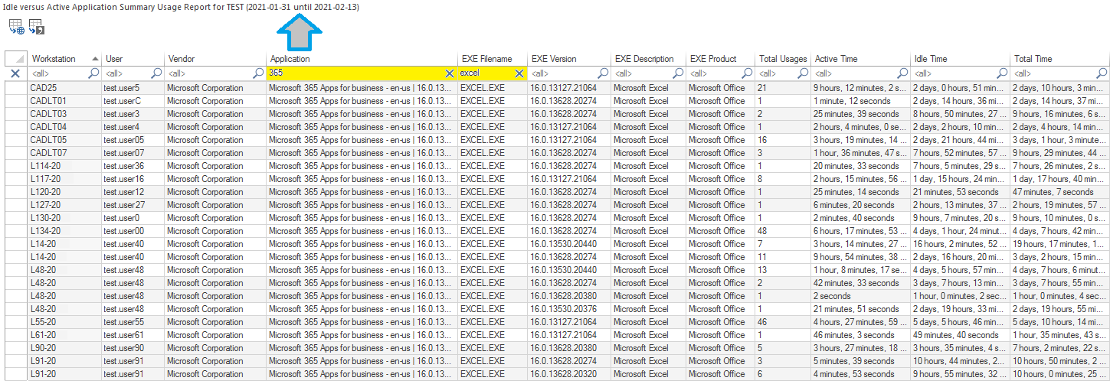Clear the 365 Application filter

(450, 73)
